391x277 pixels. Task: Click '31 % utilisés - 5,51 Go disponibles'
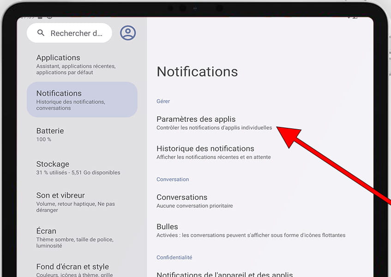78,173
